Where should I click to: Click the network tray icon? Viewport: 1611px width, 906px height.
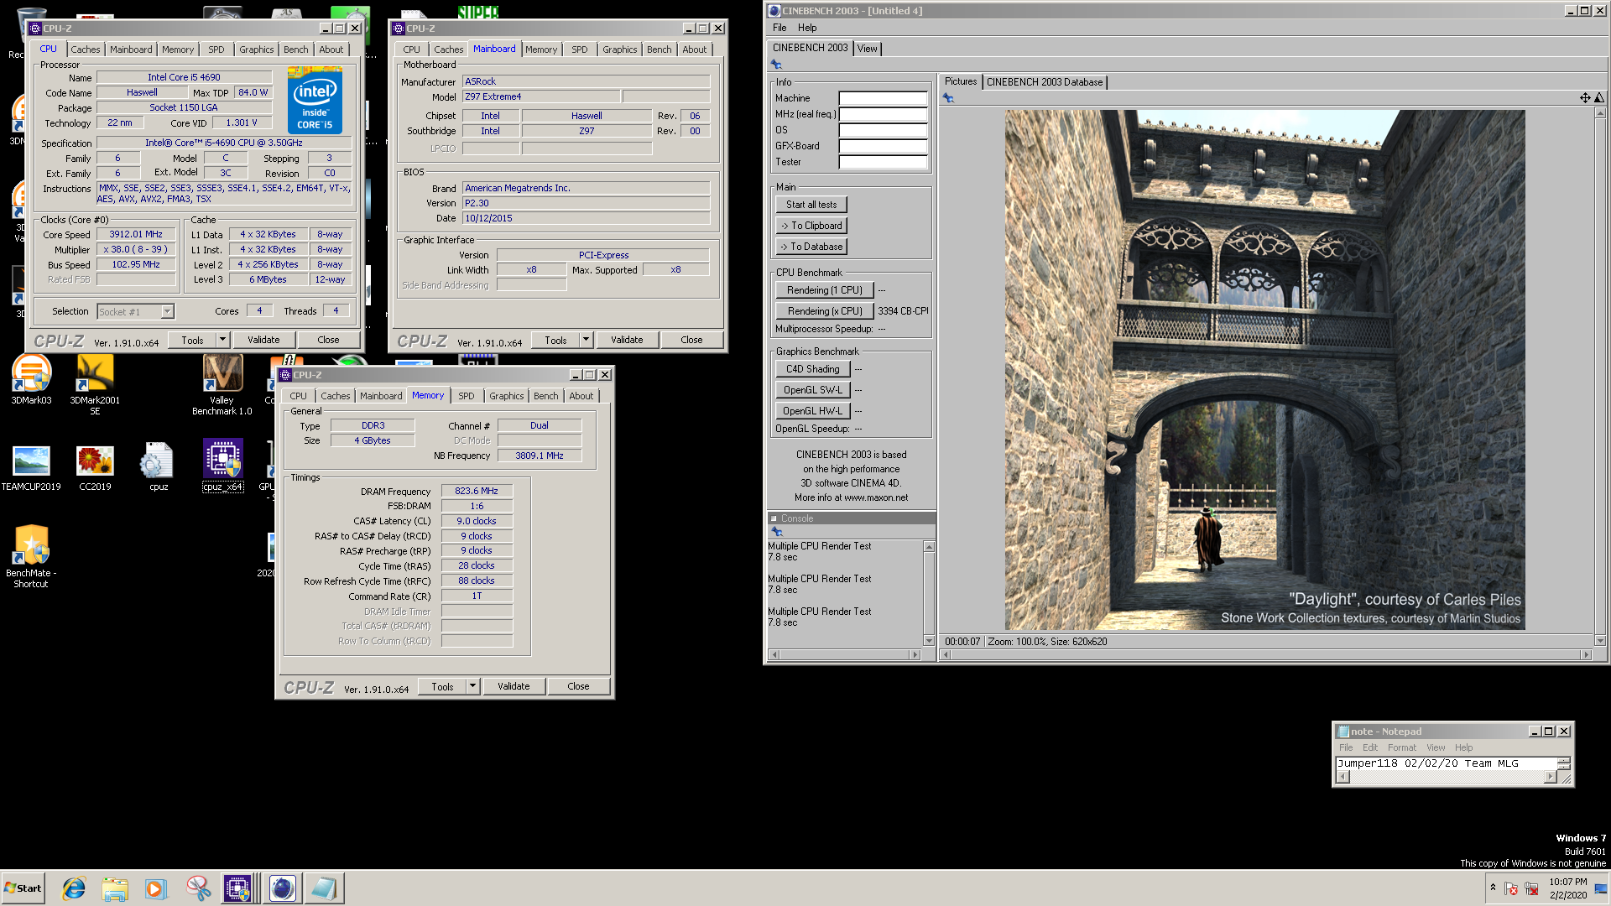point(1531,888)
